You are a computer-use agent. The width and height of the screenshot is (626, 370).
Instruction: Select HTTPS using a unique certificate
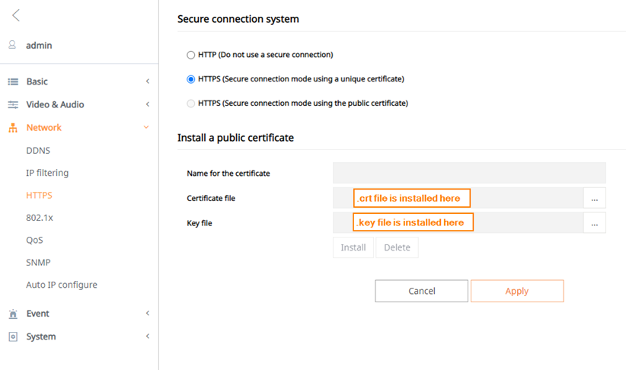click(x=191, y=79)
